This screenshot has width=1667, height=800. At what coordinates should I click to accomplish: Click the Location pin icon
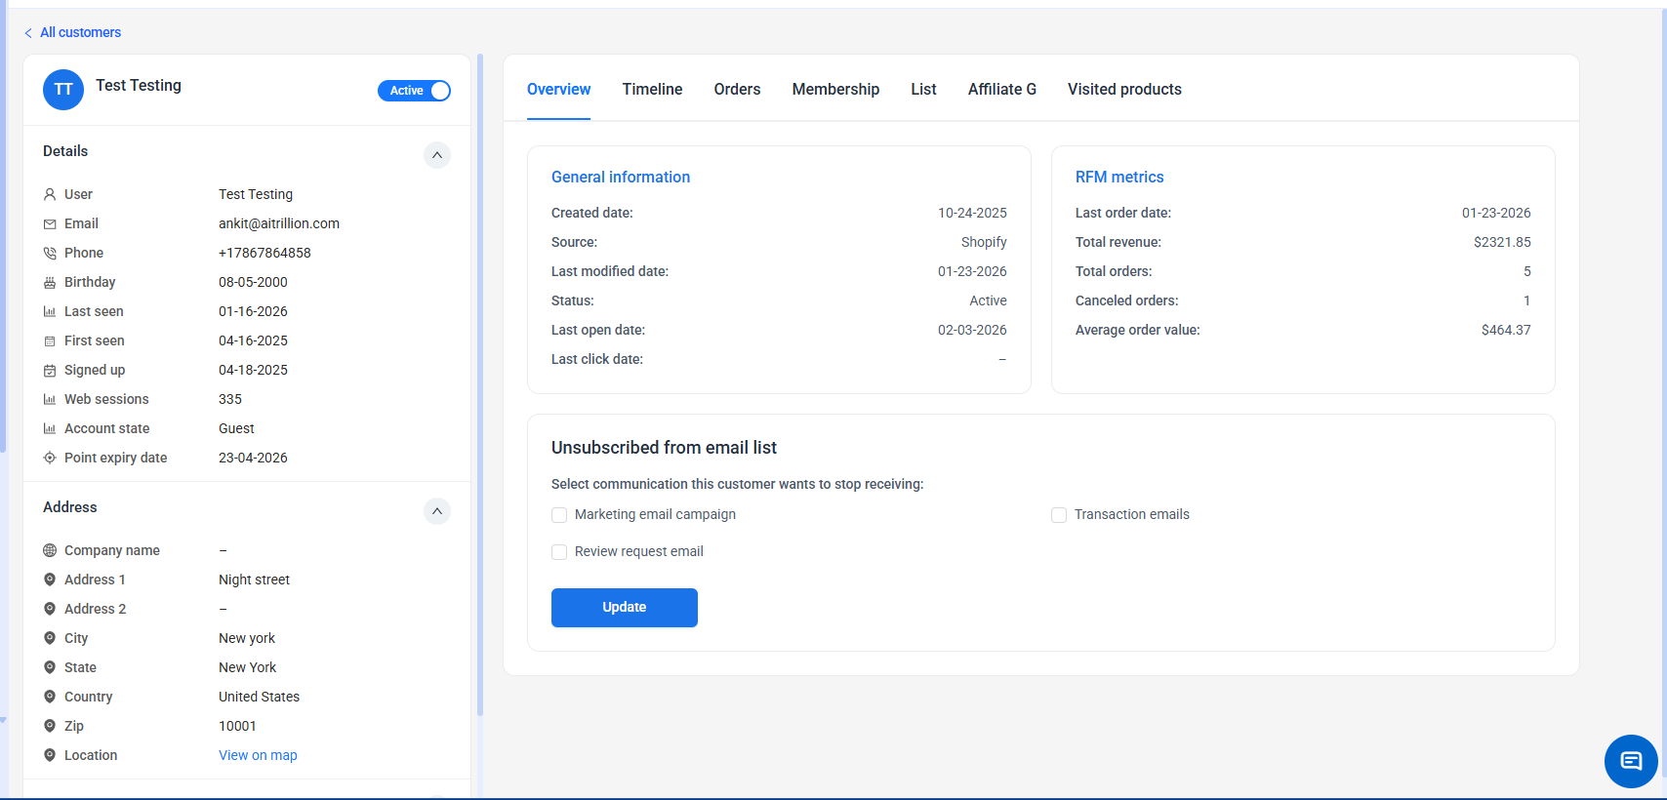pyautogui.click(x=50, y=755)
